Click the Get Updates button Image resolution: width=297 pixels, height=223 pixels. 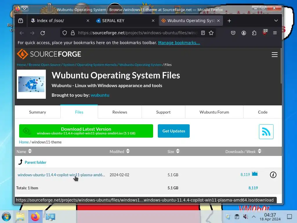pos(173,131)
